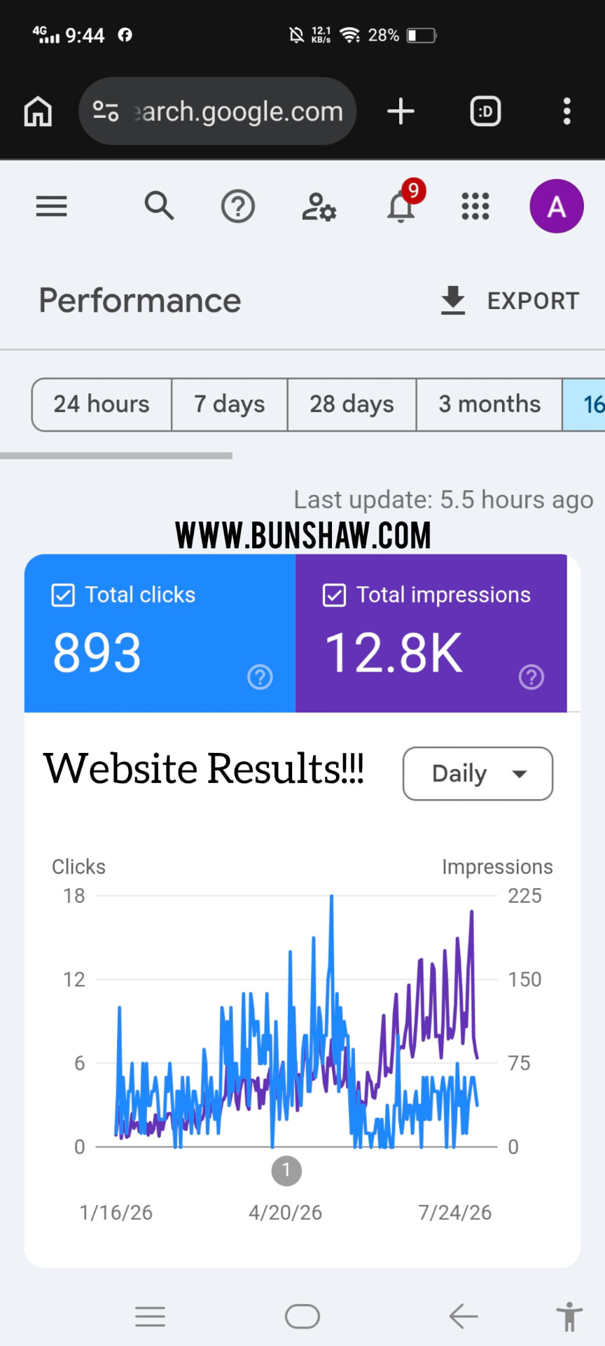Tap the Android back arrow
This screenshot has width=605, height=1346.
[464, 1317]
